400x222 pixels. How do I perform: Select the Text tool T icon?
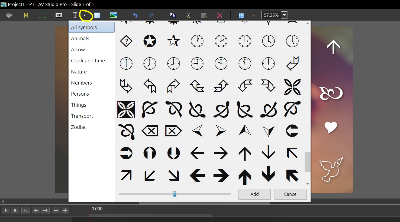pyautogui.click(x=75, y=15)
